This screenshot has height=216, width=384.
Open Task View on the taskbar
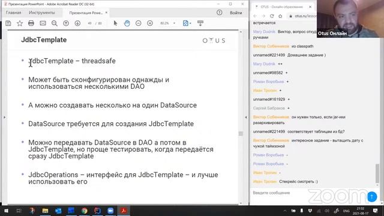point(19,211)
